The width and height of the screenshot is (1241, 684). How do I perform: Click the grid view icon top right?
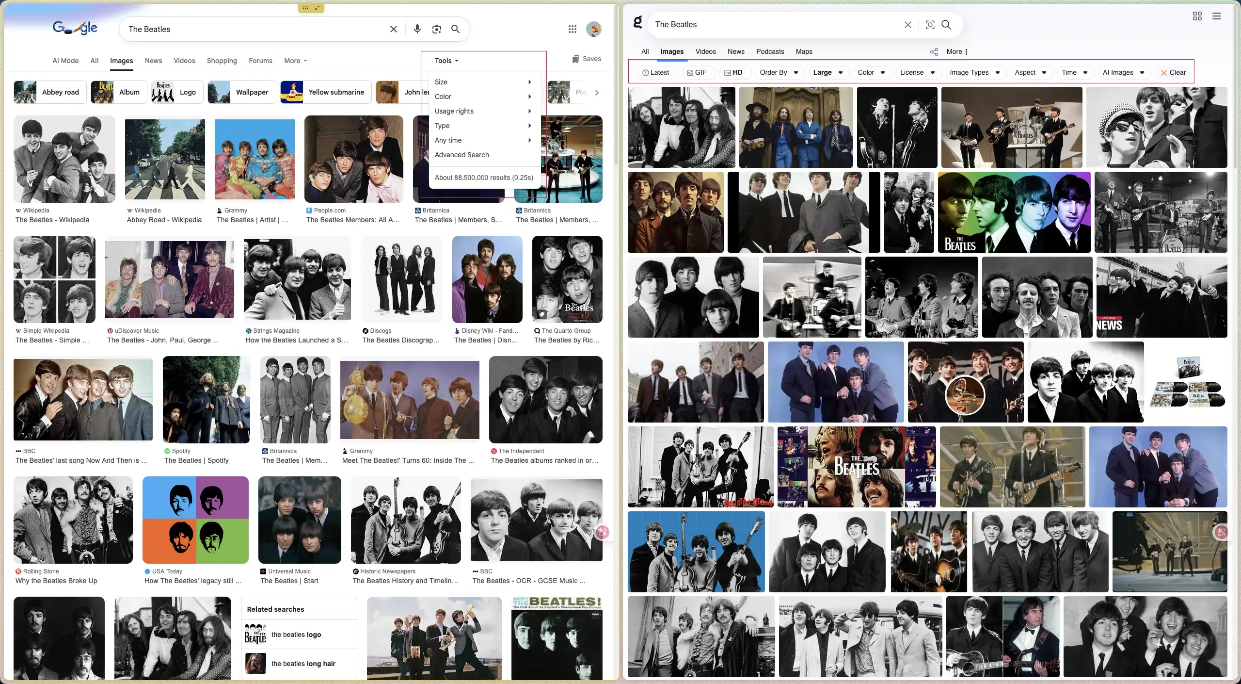click(x=1197, y=16)
